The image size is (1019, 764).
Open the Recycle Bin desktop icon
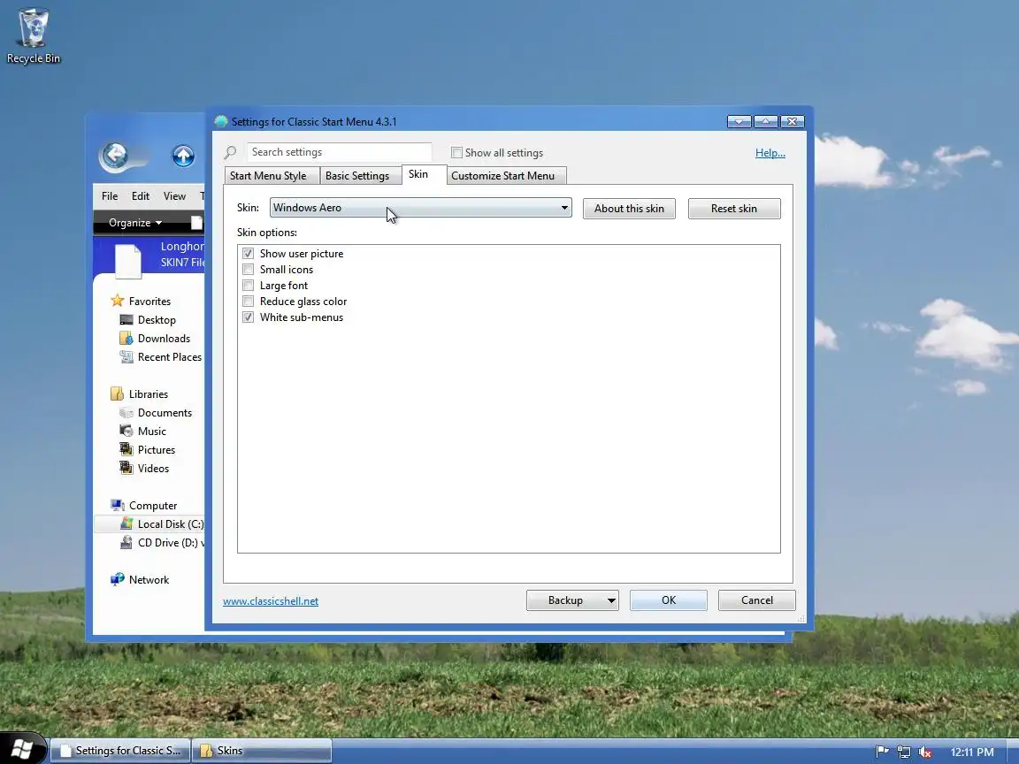pos(33,35)
